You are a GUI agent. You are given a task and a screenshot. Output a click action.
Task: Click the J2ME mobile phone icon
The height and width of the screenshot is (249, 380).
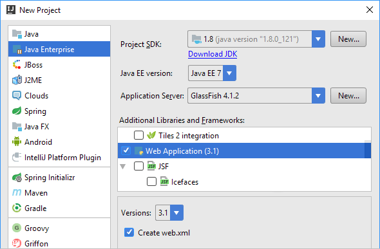(x=17, y=80)
